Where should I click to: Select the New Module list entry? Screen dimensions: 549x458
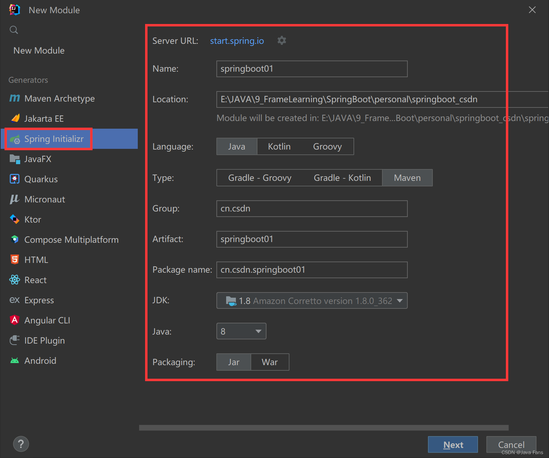(x=69, y=50)
